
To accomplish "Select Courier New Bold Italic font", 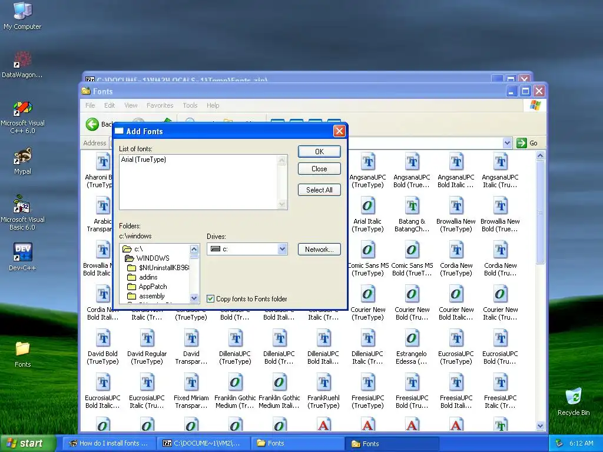I will (456, 303).
